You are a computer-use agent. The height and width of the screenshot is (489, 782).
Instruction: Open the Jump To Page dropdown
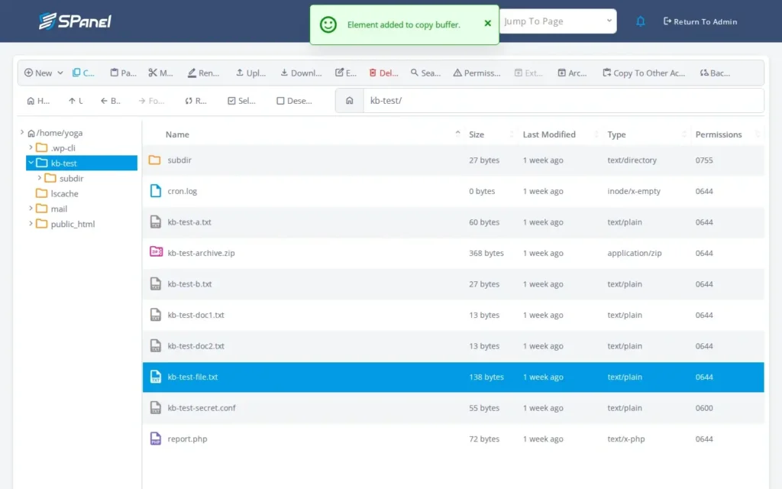pyautogui.click(x=557, y=21)
